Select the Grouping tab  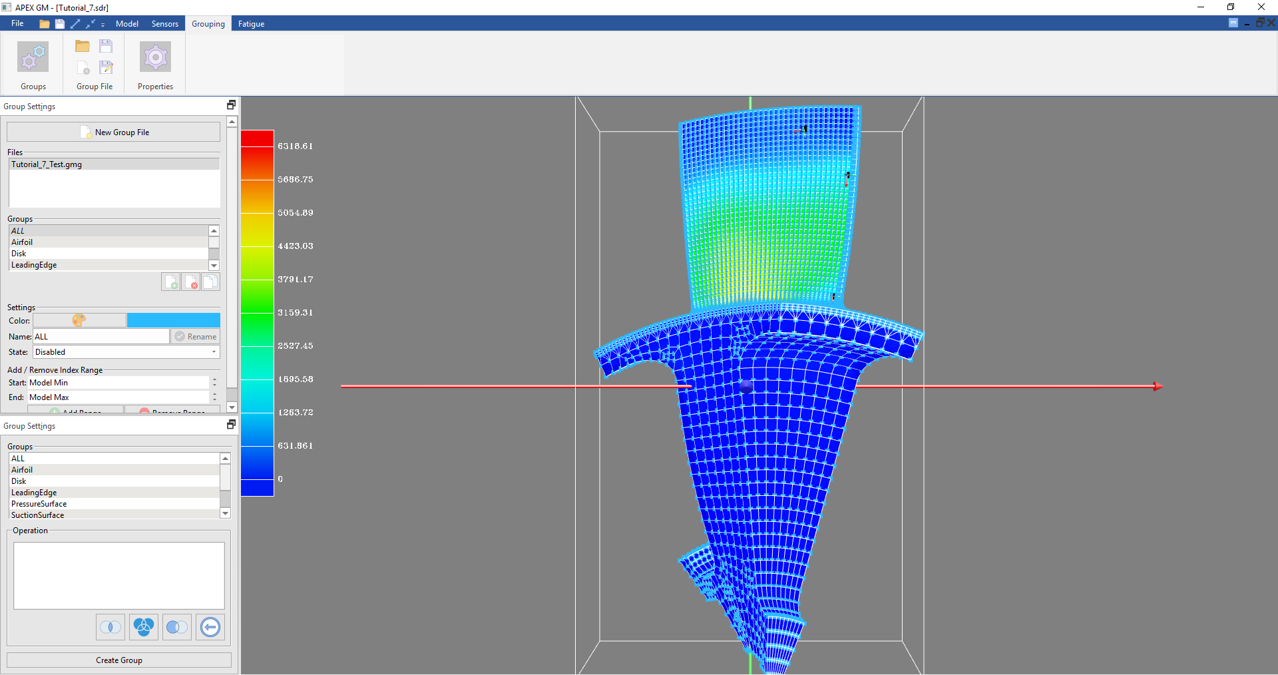tap(208, 24)
